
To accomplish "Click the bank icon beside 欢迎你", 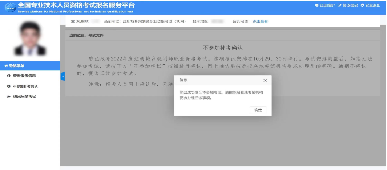I will coord(73,21).
